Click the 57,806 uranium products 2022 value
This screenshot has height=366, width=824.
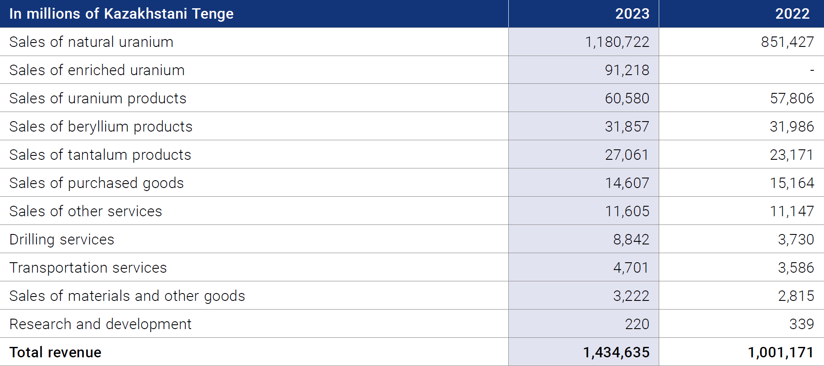(x=792, y=99)
